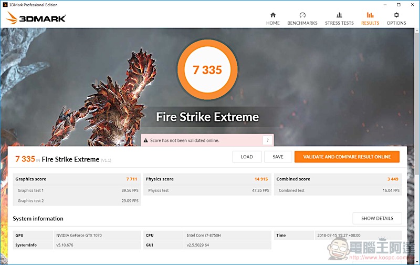Click the question mark help button
This screenshot has width=420, height=265.
[x=267, y=140]
